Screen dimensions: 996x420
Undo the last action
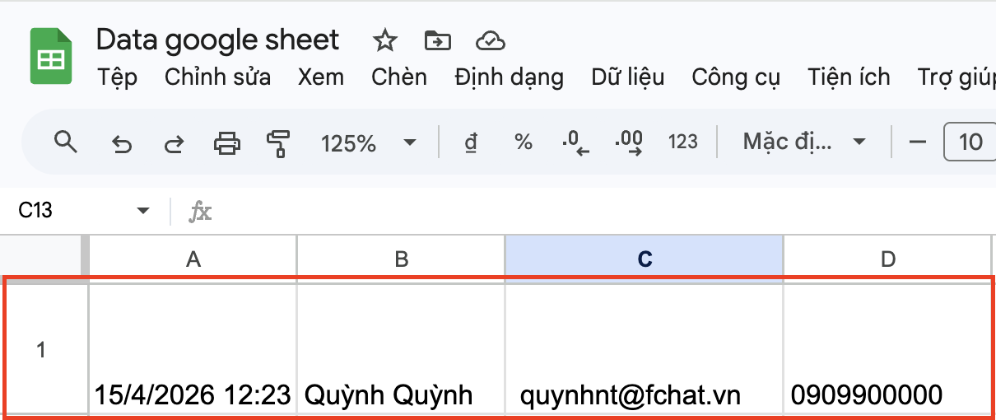[x=121, y=144]
